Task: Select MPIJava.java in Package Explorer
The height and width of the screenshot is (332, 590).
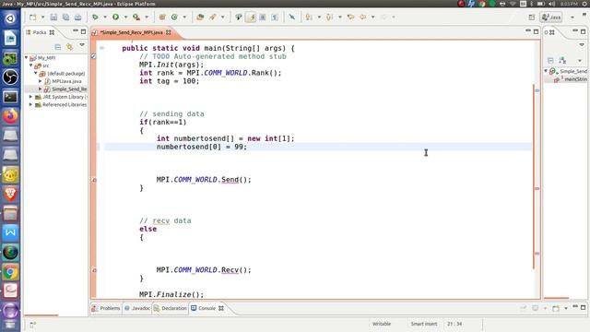Action: pyautogui.click(x=66, y=81)
